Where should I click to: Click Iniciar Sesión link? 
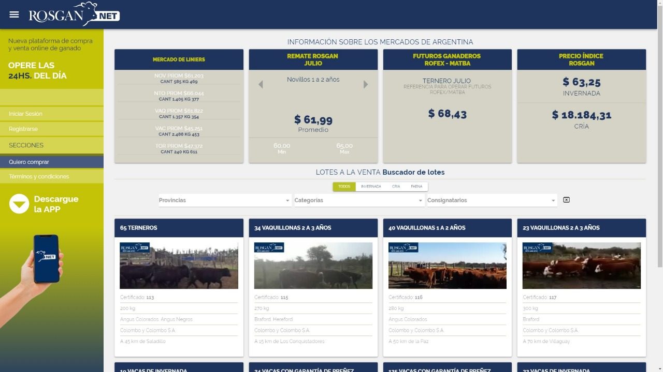point(25,114)
